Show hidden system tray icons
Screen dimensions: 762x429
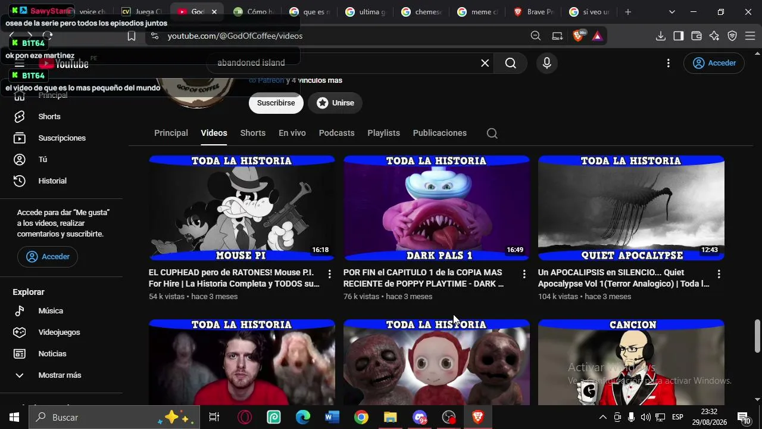(x=602, y=417)
